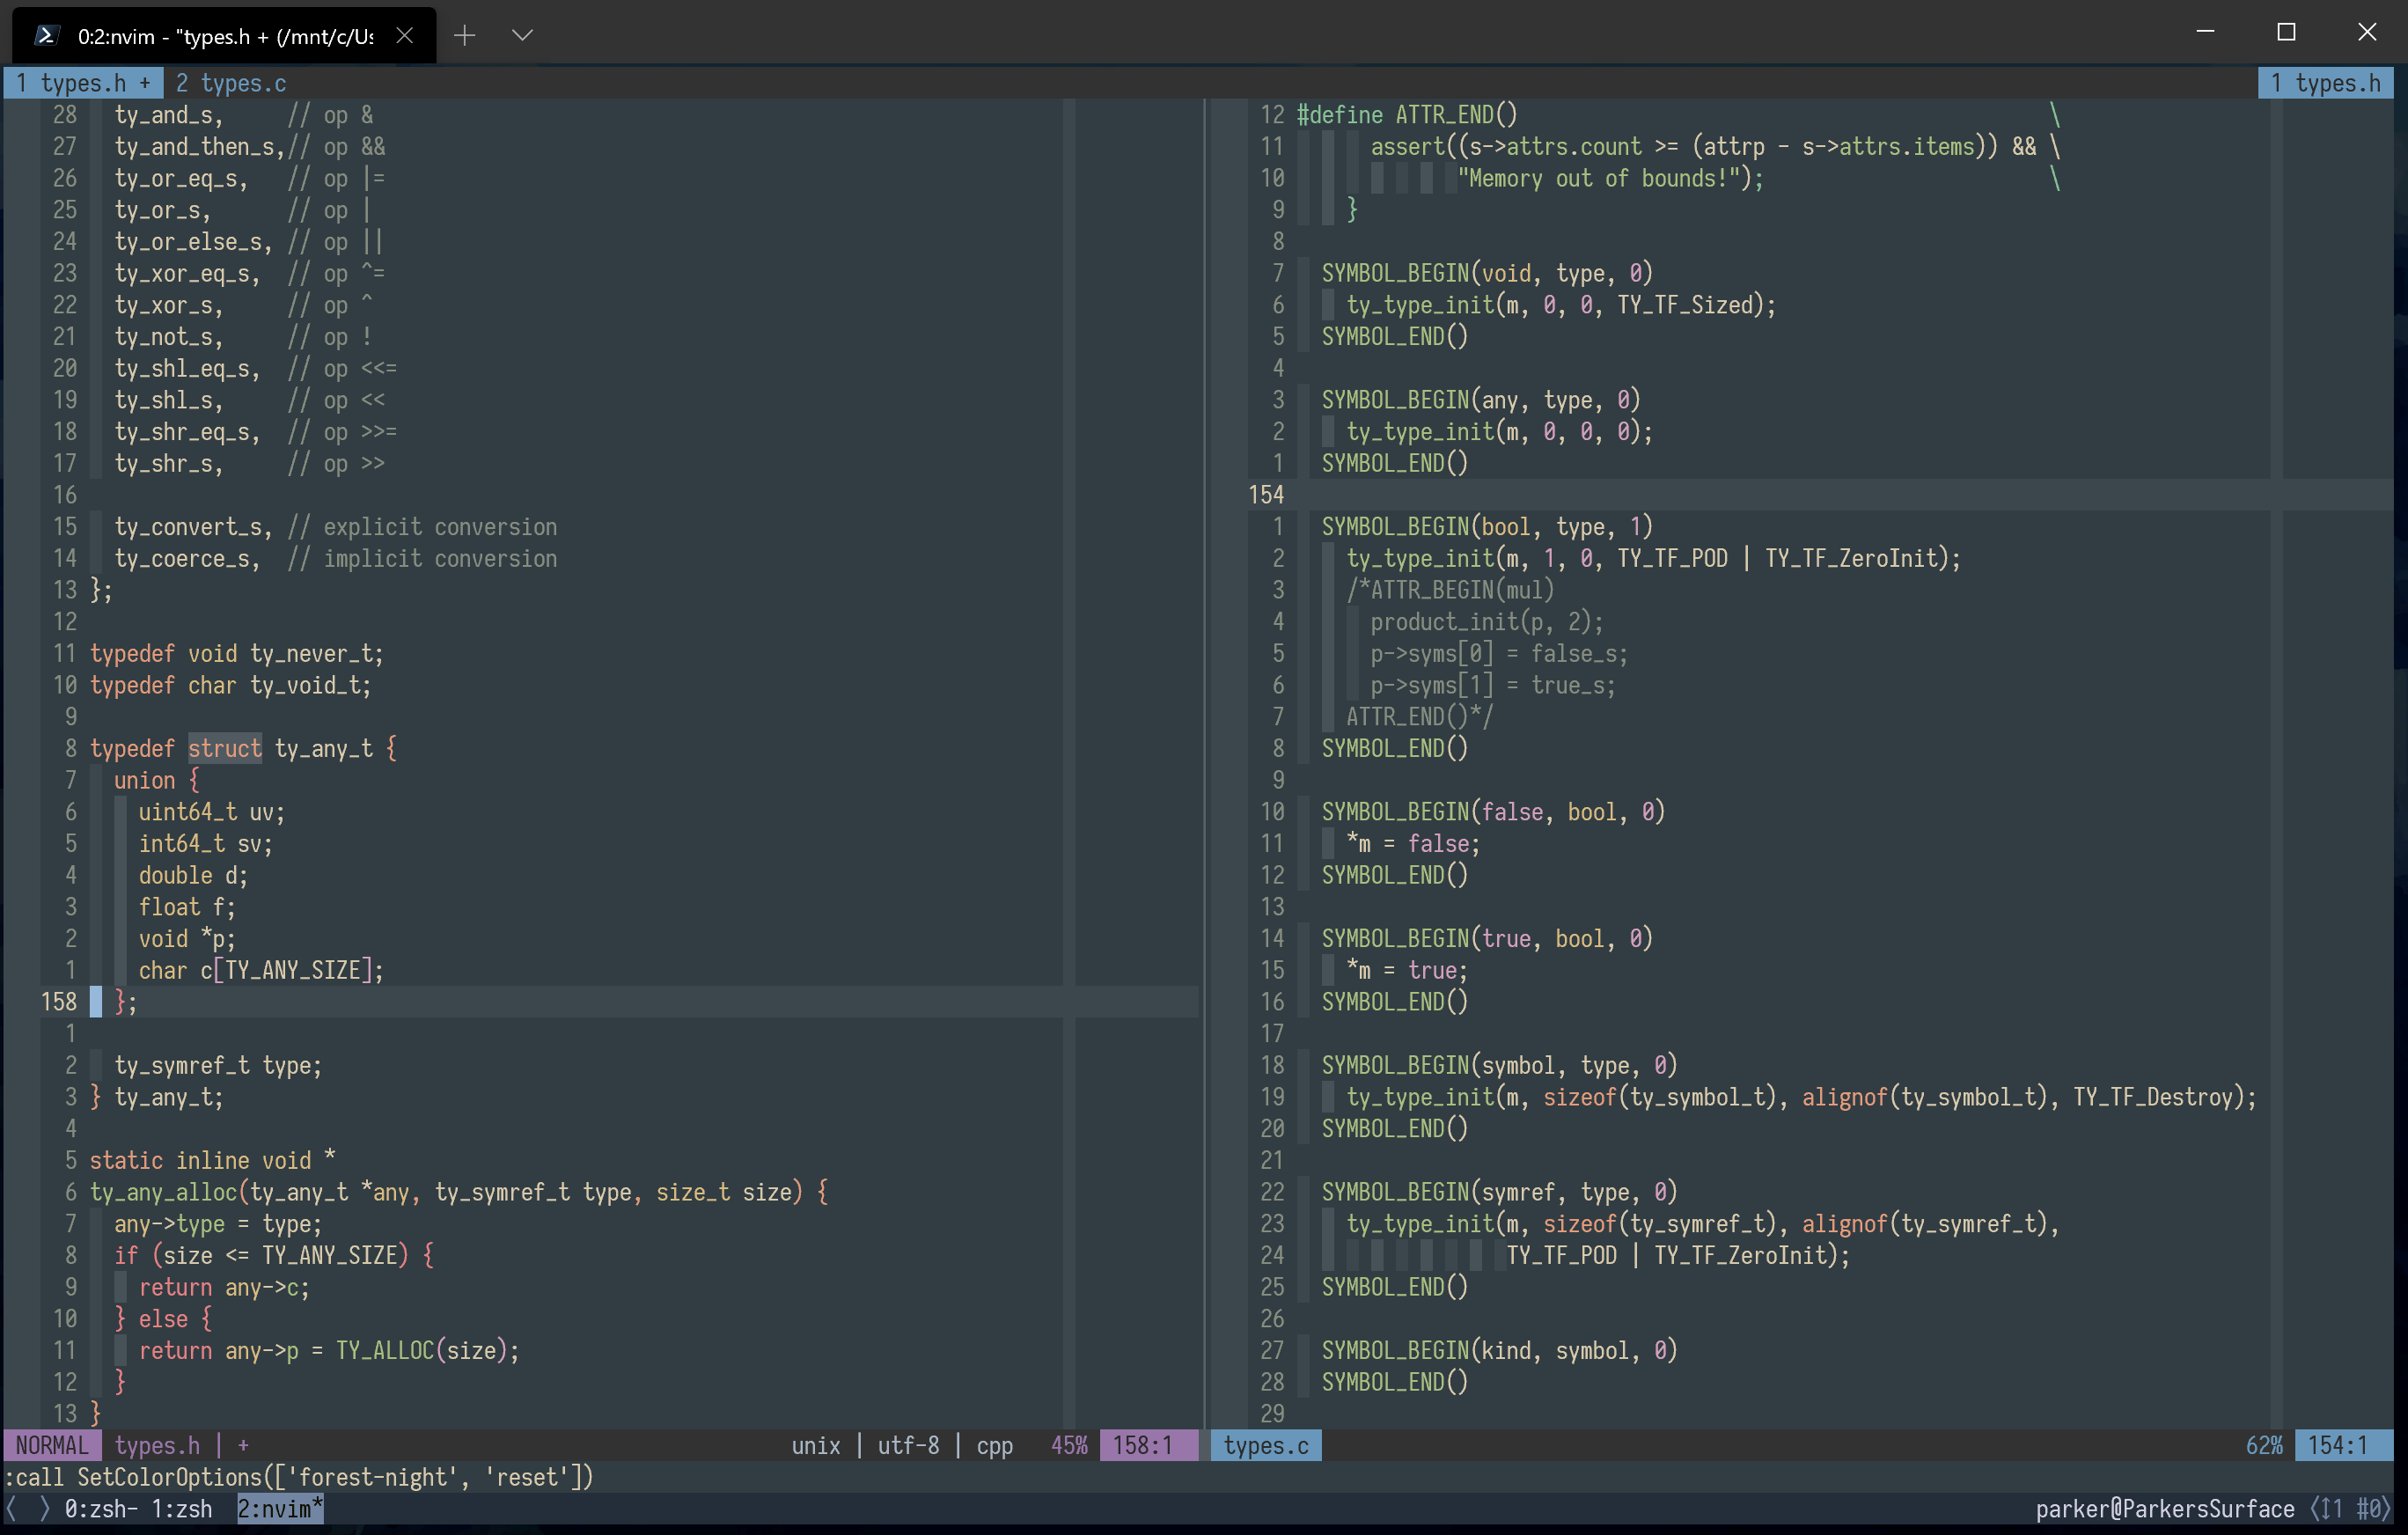Click the TY_TF_Destroy flag
Viewport: 2408px width, 1535px height.
[2152, 1097]
